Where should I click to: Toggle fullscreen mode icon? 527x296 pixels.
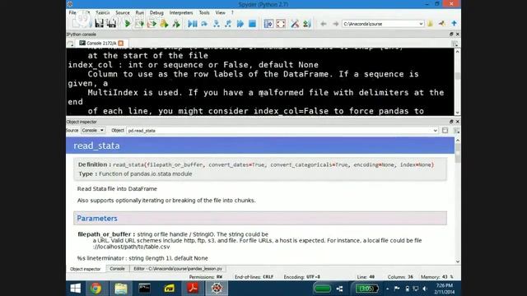281,24
